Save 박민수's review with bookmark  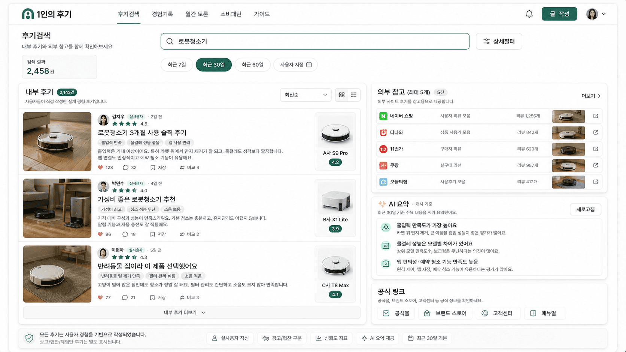158,234
